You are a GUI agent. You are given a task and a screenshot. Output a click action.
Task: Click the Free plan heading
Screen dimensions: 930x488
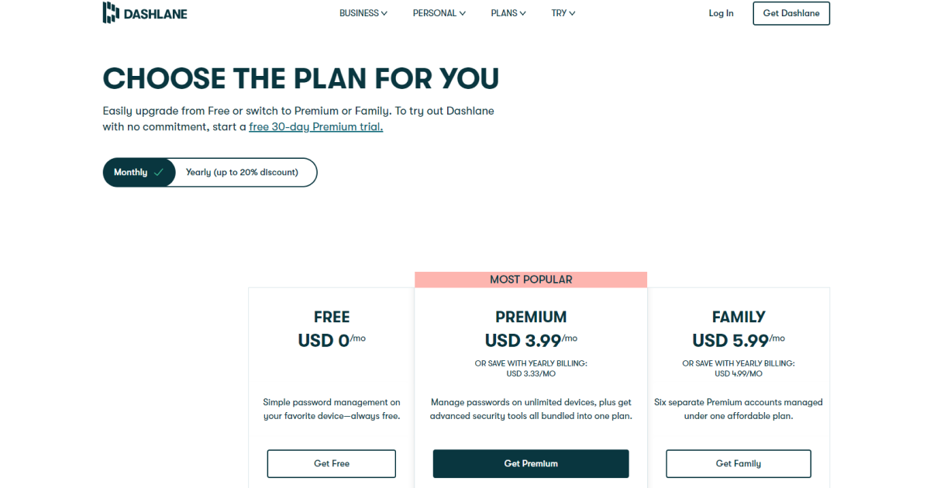point(332,317)
